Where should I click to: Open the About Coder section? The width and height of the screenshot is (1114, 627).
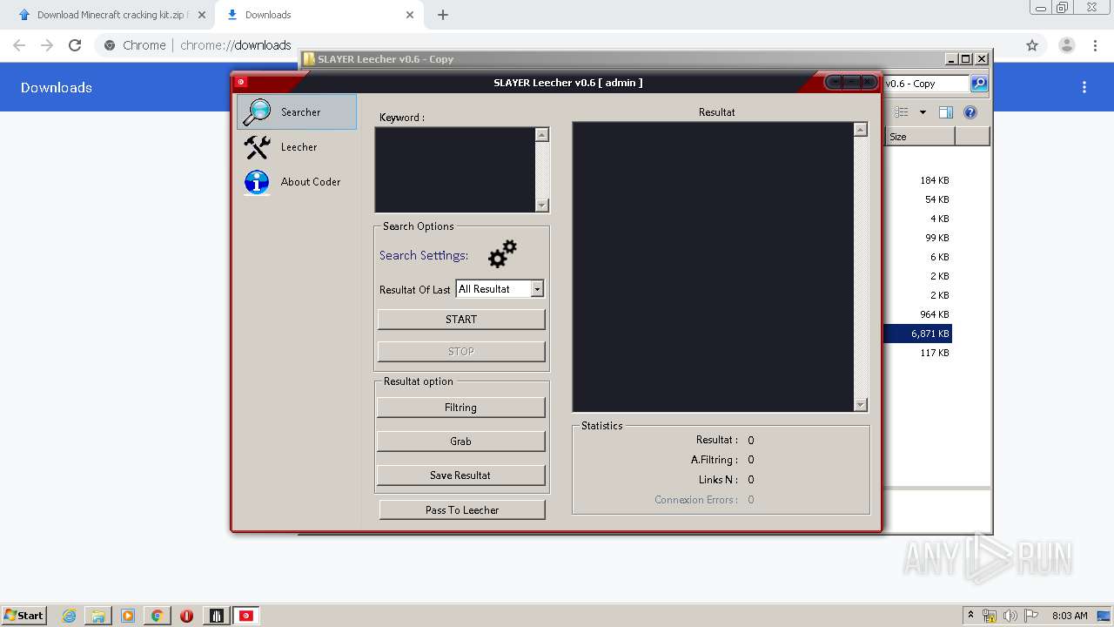point(296,182)
